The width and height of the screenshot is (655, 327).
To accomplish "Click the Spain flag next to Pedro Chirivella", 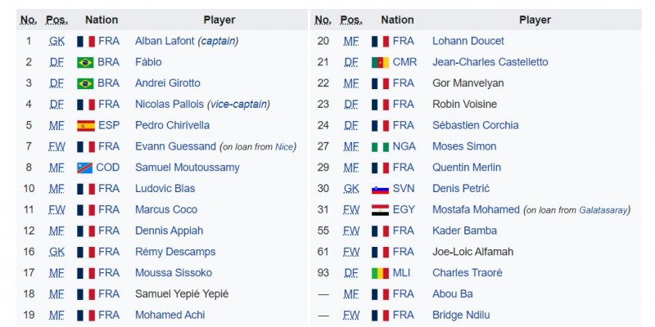I will (85, 125).
